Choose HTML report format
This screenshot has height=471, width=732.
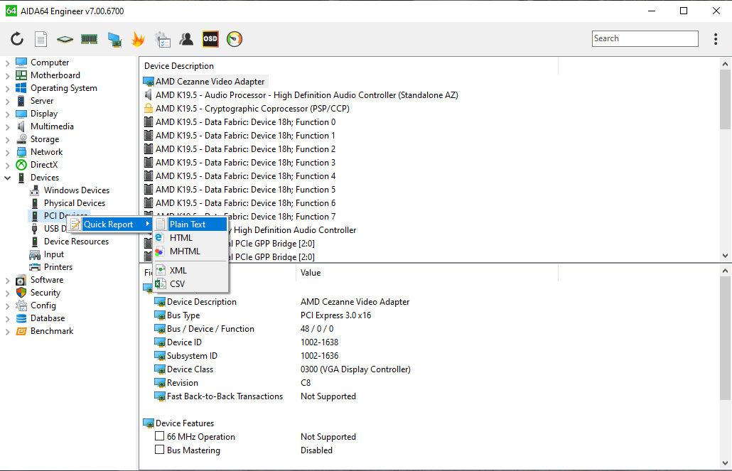(190, 237)
